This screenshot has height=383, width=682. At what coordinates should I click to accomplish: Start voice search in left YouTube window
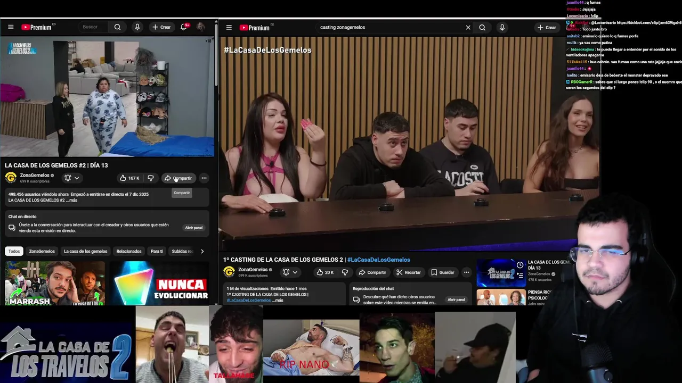137,27
